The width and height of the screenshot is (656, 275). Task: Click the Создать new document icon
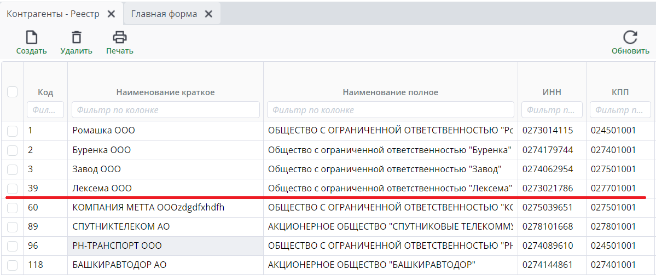(32, 38)
